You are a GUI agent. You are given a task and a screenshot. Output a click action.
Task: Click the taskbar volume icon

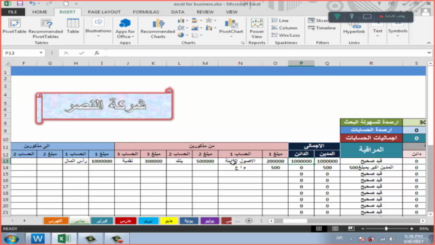click(391, 239)
